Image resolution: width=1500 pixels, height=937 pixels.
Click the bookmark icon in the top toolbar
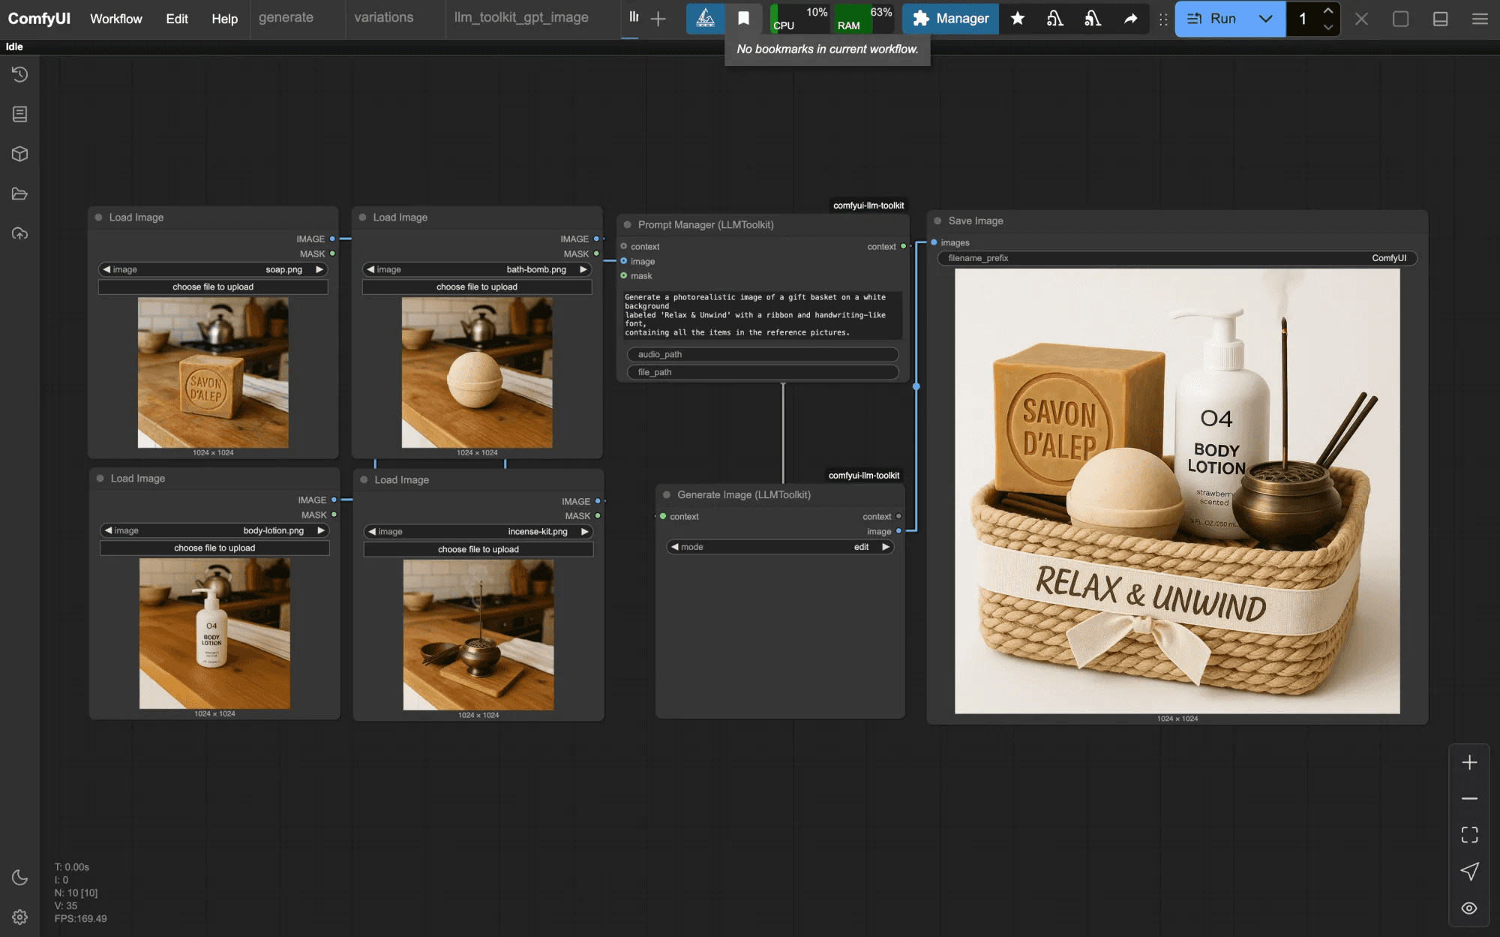[x=743, y=19]
